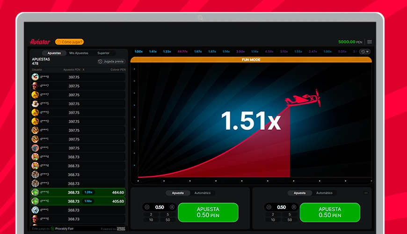This screenshot has width=407, height=234.
Task: Select the 3.10x round result
Action: (x=283, y=51)
